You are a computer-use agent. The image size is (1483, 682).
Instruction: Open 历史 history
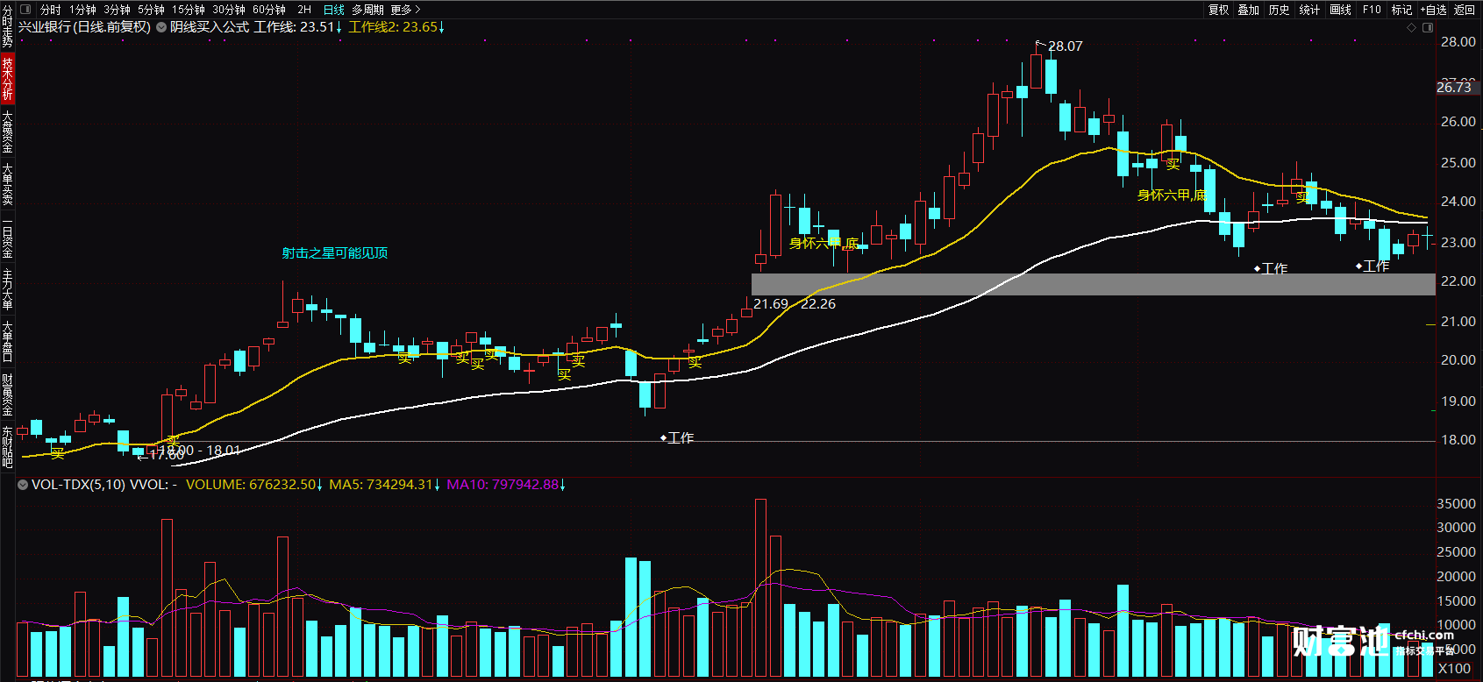1280,10
